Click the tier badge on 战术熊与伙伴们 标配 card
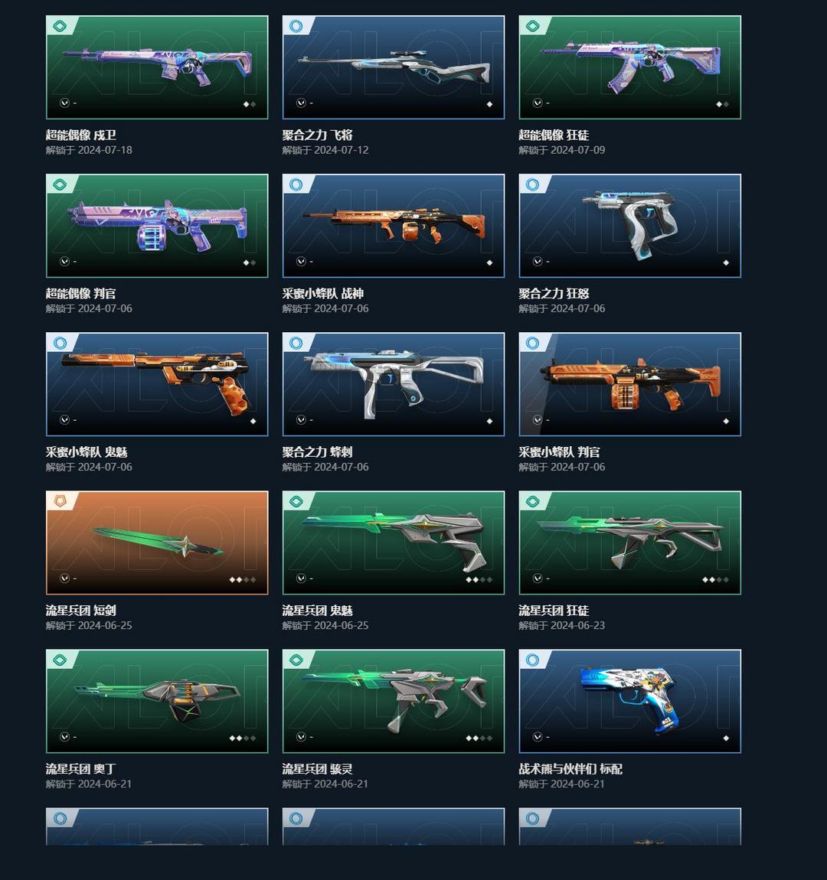 pos(532,660)
